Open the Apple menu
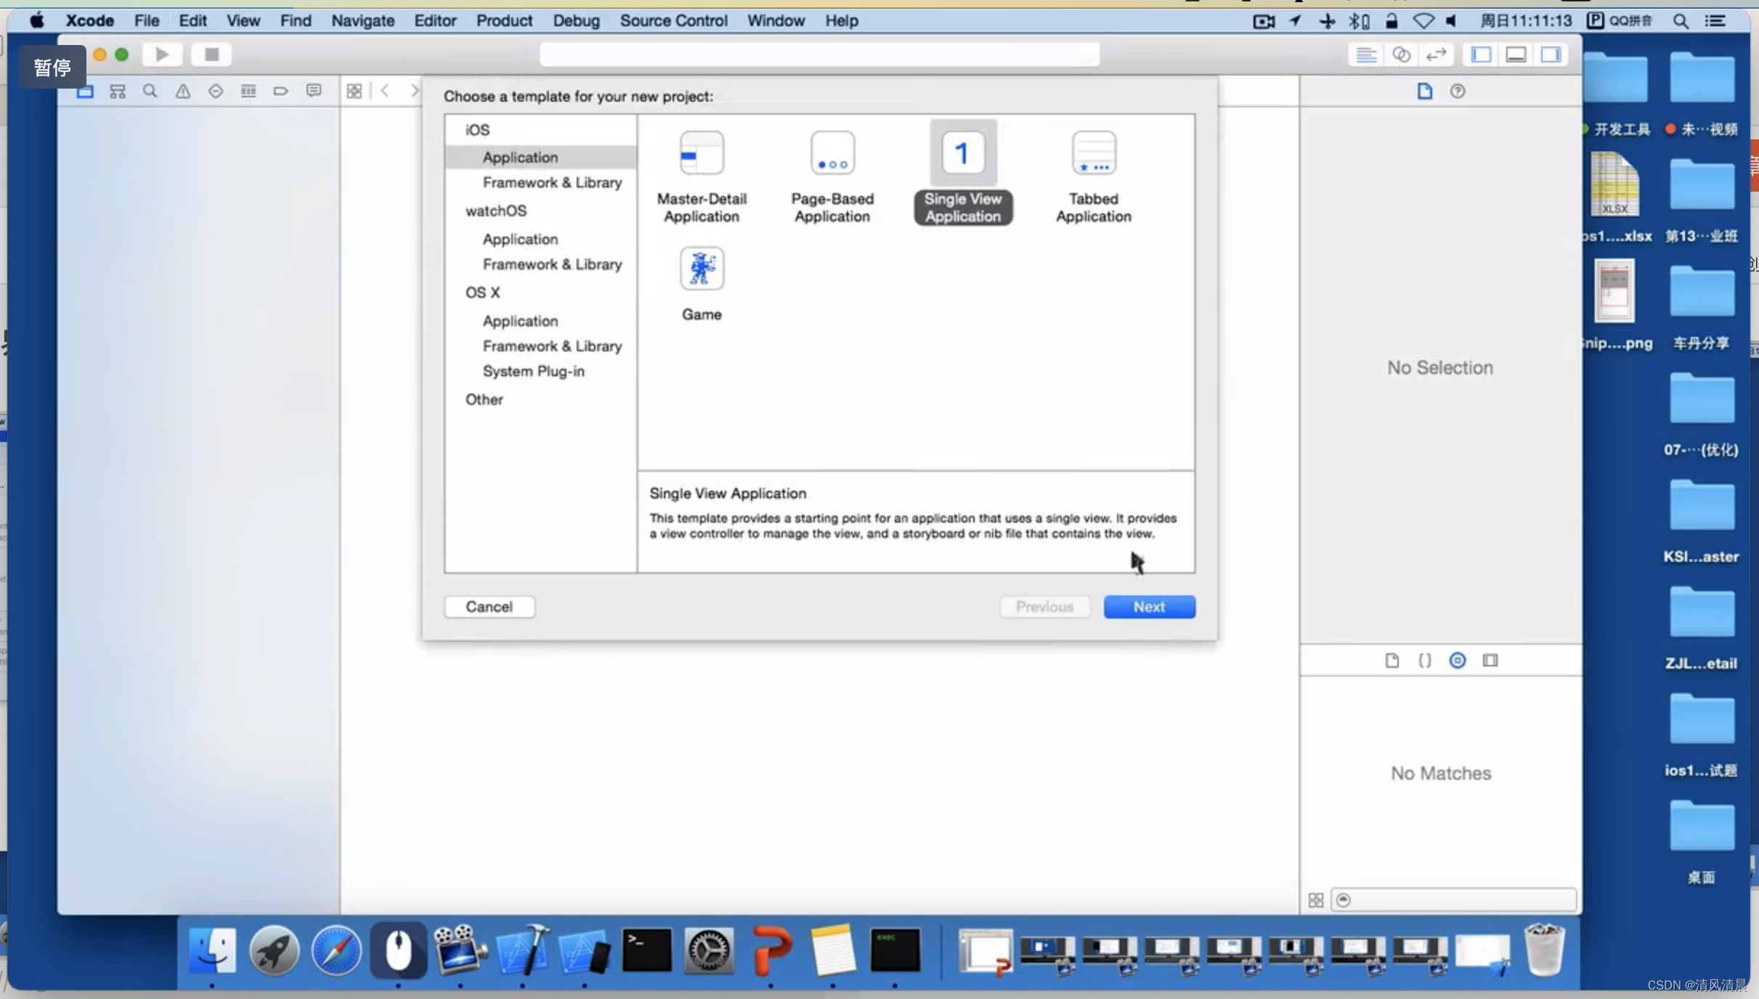This screenshot has height=999, width=1759. pos(36,20)
